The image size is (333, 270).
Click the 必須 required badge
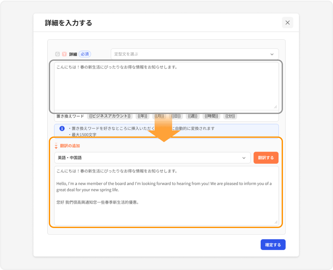pos(85,54)
